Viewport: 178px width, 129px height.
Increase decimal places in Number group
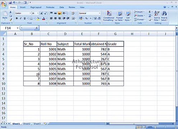95,18
